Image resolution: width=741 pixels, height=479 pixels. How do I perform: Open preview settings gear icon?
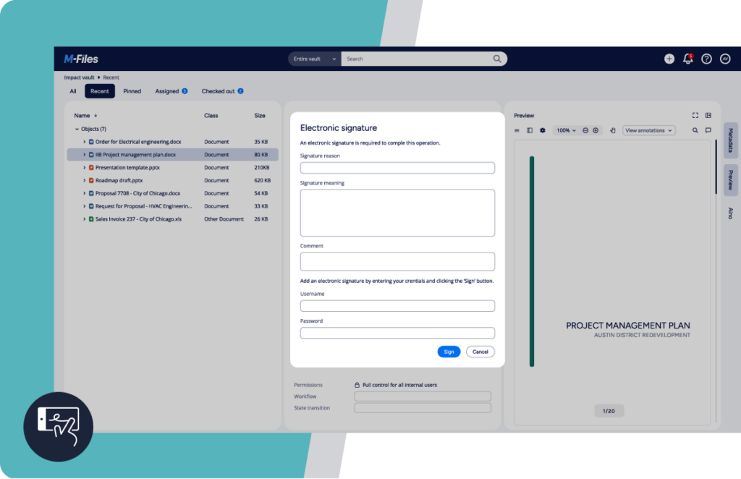click(x=543, y=130)
